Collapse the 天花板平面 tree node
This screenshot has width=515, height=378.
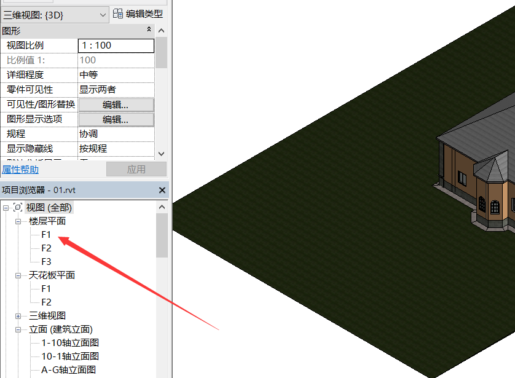point(18,275)
